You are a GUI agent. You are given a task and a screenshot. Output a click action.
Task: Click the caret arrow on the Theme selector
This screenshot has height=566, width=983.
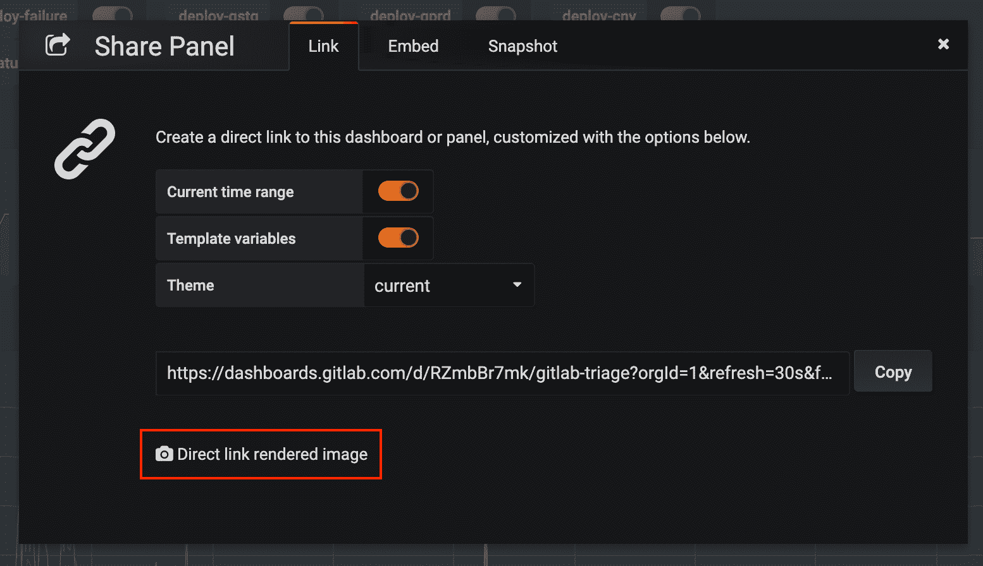pos(517,285)
